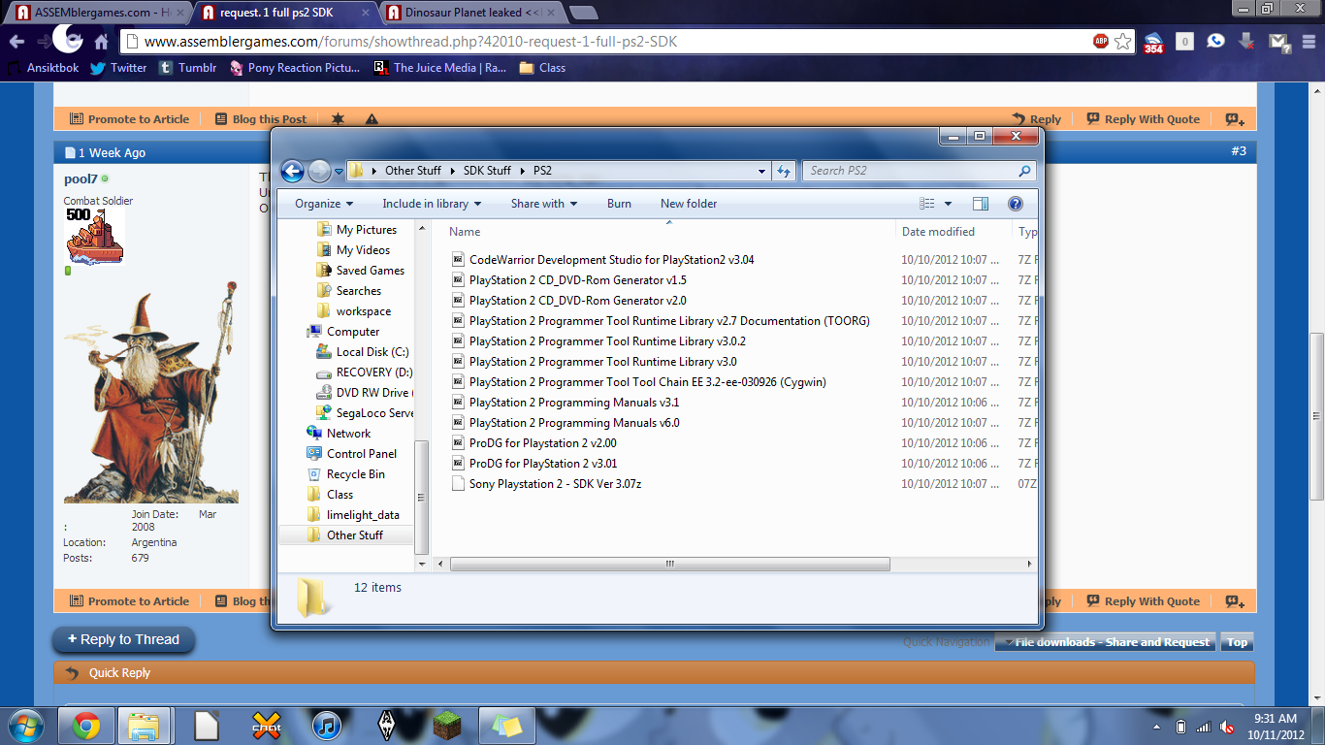Open the Chrome menu hamburger icon
1325x745 pixels.
1308,42
